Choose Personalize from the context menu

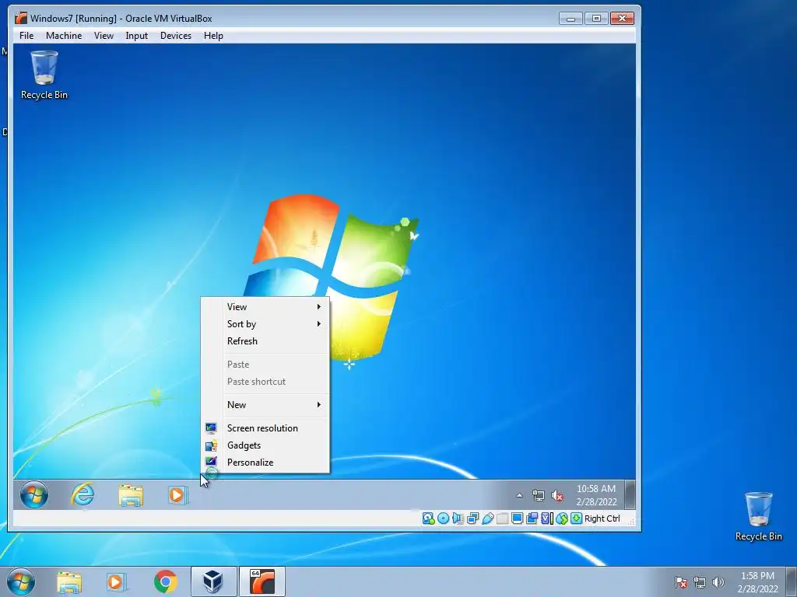265,463
